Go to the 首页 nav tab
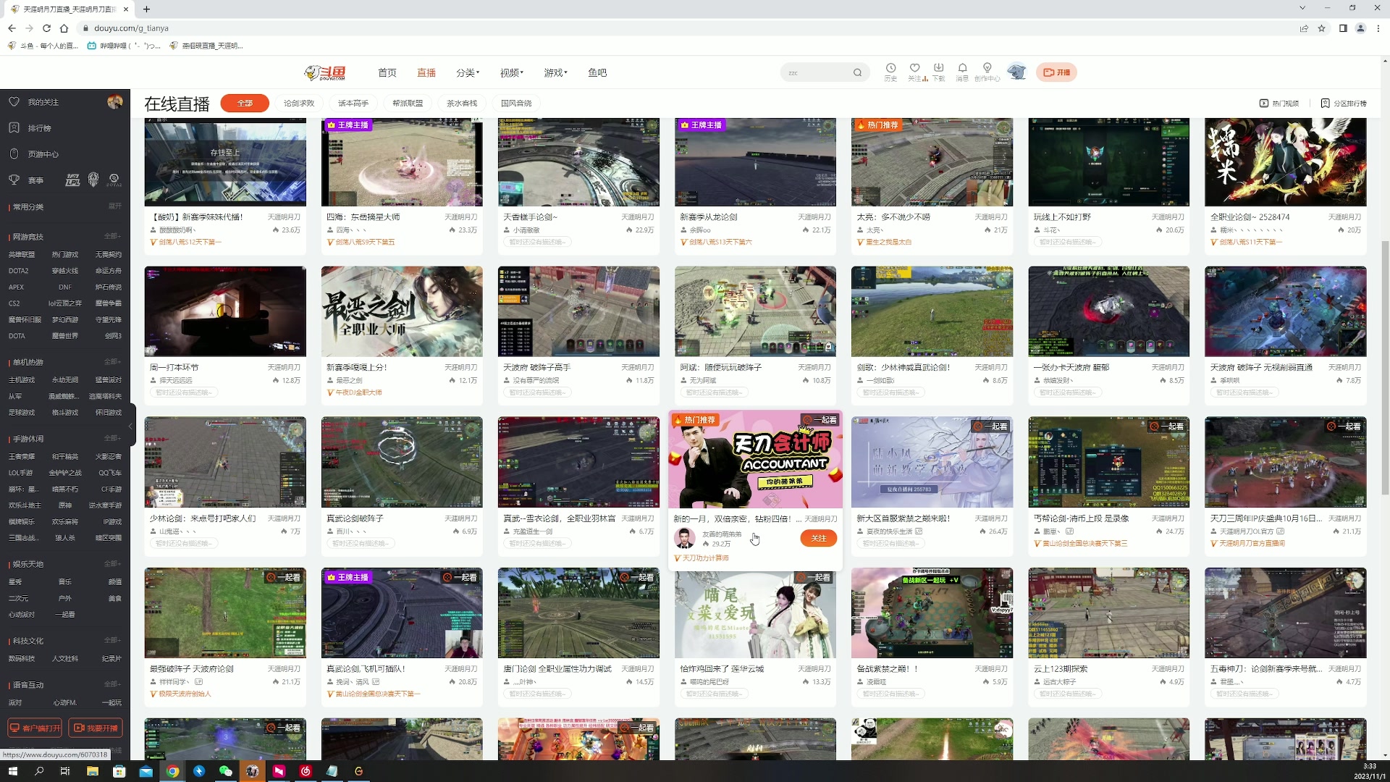 coord(387,72)
